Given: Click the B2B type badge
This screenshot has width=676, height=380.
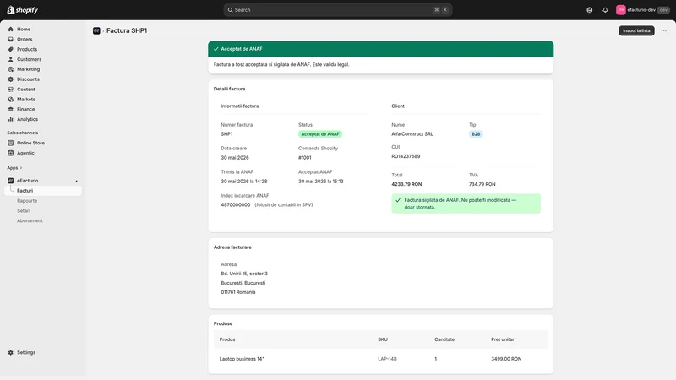Looking at the screenshot, I should point(476,134).
